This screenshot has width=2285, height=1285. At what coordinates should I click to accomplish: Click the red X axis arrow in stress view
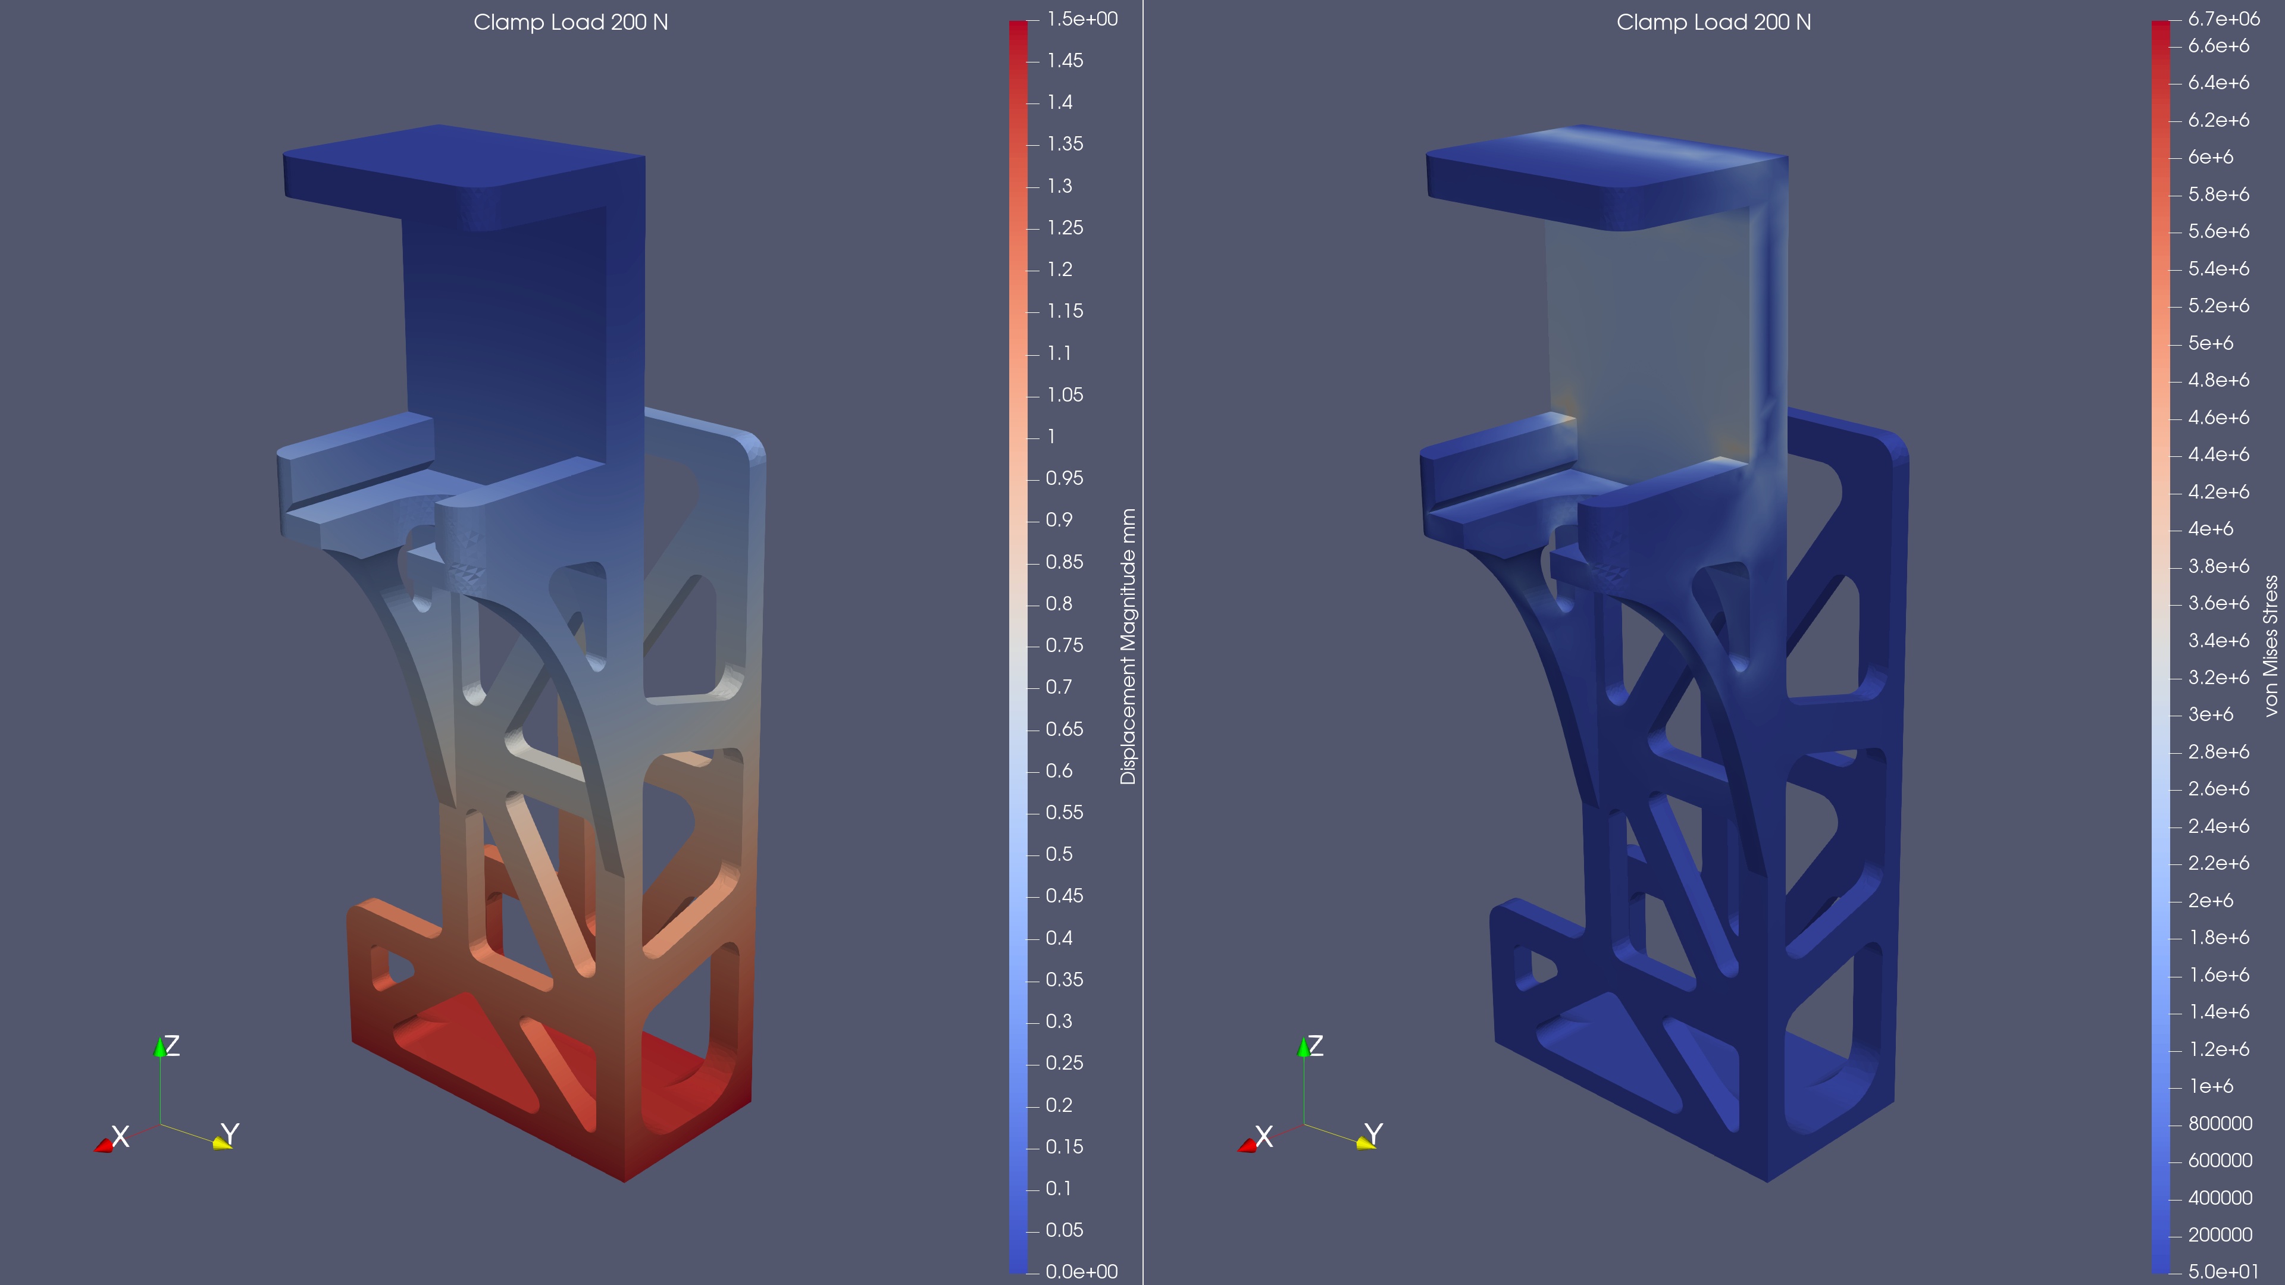(x=1247, y=1146)
